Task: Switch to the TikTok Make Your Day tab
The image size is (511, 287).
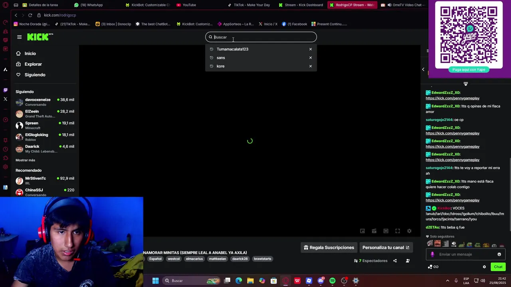Action: tap(249, 5)
